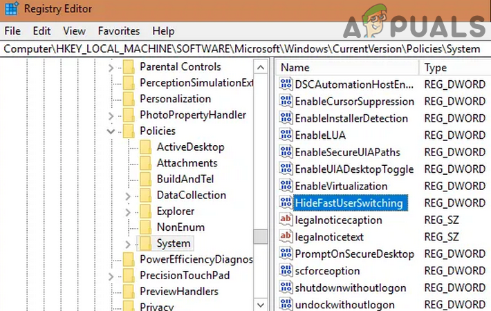Select the NonEnum folder icon
Screen dimensions: 491x311
(146, 227)
